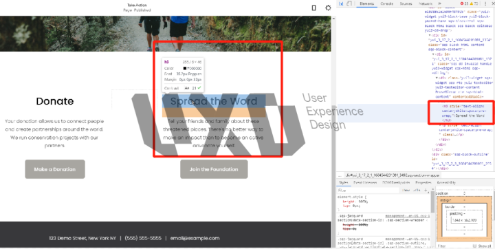Open the Accessibility tab

(x=446, y=183)
